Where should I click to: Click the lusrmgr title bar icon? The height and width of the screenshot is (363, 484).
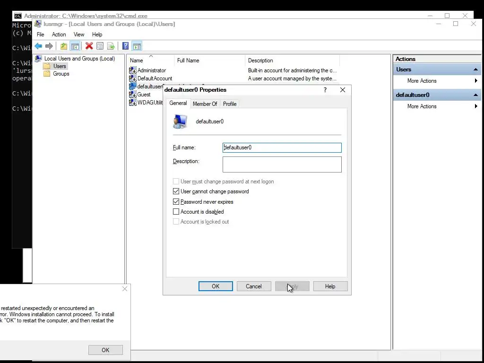pos(38,24)
